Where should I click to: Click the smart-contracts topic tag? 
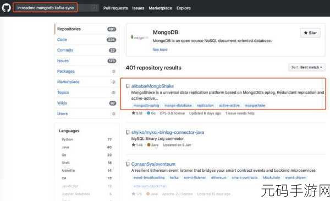(245, 178)
